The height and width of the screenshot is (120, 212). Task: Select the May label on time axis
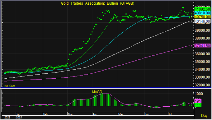coord(121,114)
